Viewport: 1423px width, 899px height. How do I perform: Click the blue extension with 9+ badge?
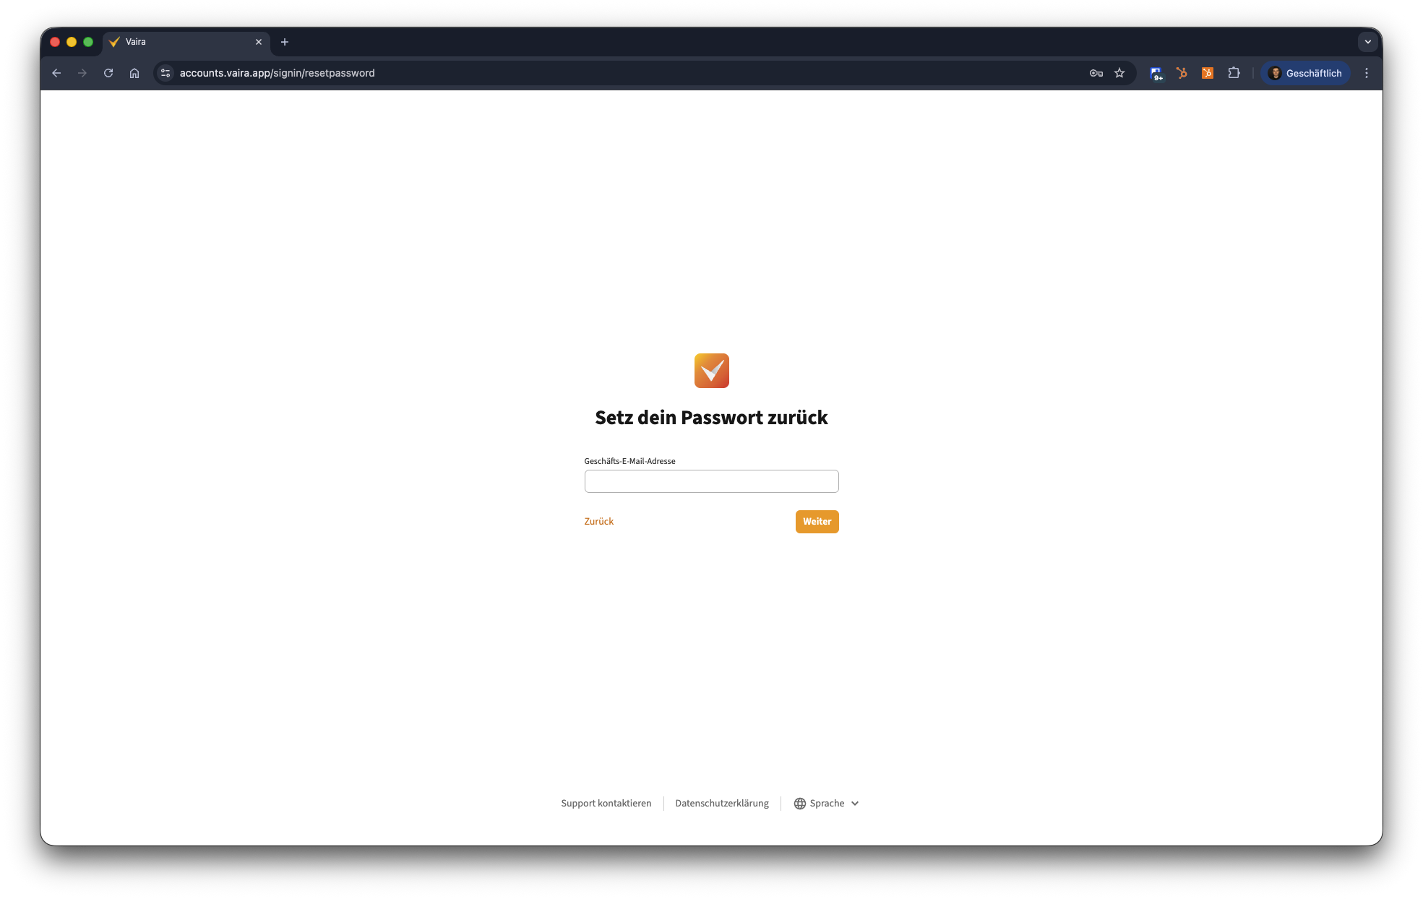click(x=1156, y=74)
